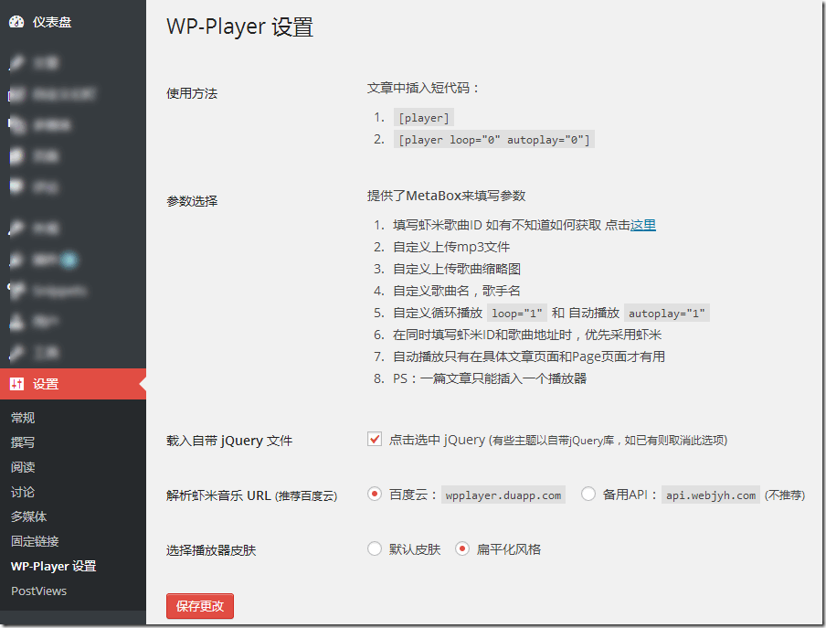Open 讨论 discussion settings

(23, 492)
